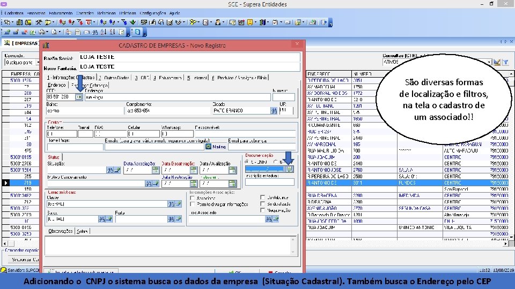The image size is (515, 289).
Task: Open the Configurações menu
Action: coord(153,13)
